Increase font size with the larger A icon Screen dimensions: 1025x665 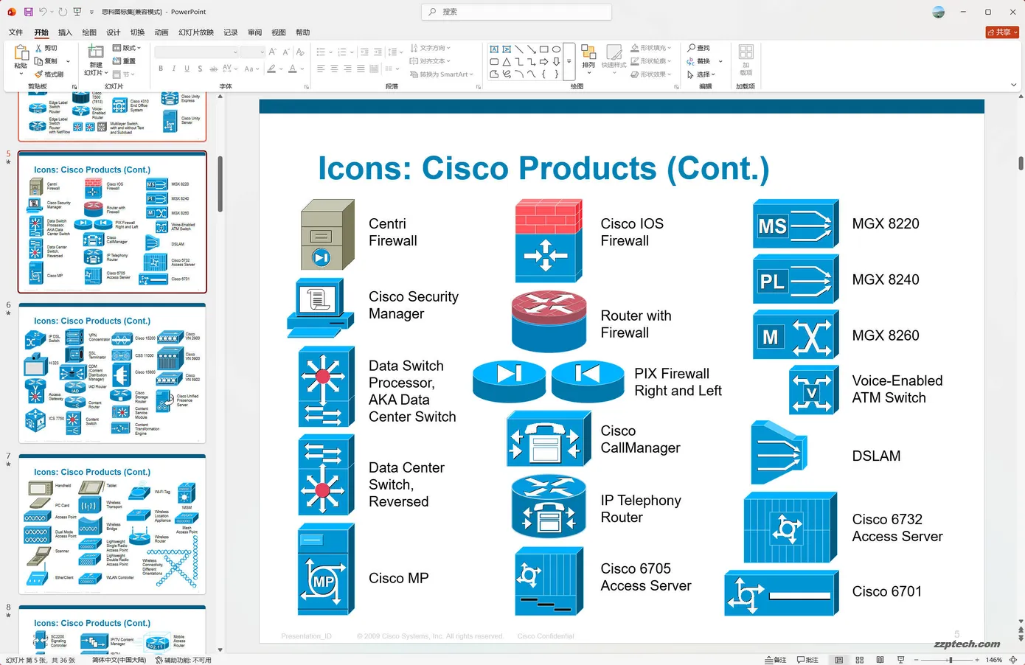273,52
